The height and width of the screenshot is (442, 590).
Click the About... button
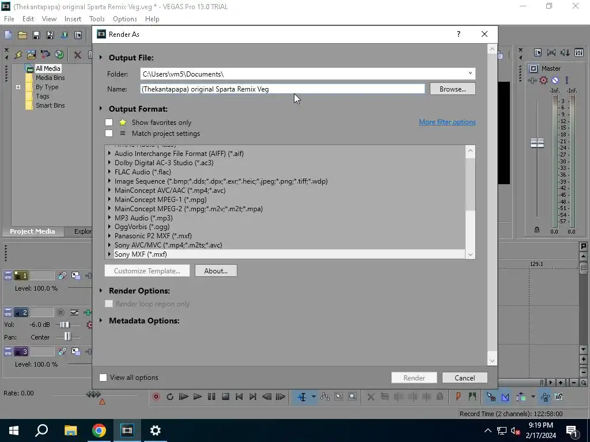coord(216,270)
